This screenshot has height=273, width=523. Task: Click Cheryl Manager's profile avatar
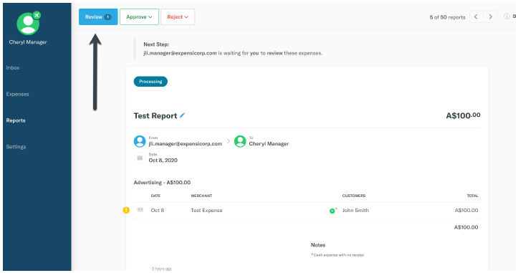point(28,24)
